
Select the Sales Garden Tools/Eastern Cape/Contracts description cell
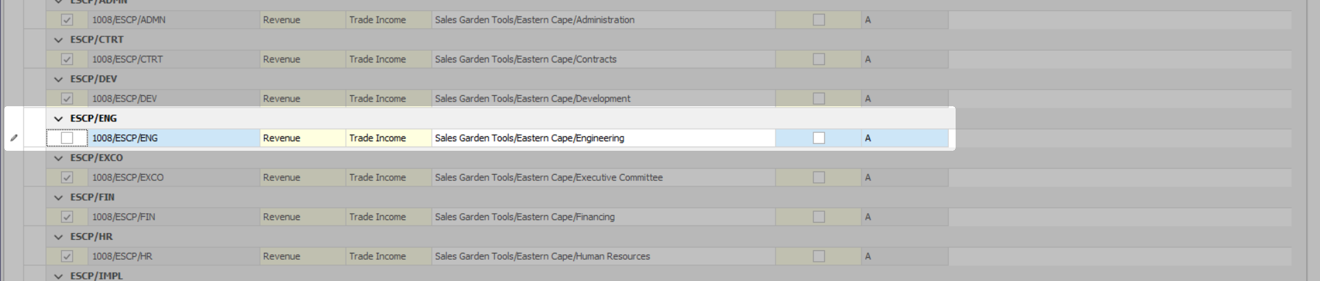[602, 59]
